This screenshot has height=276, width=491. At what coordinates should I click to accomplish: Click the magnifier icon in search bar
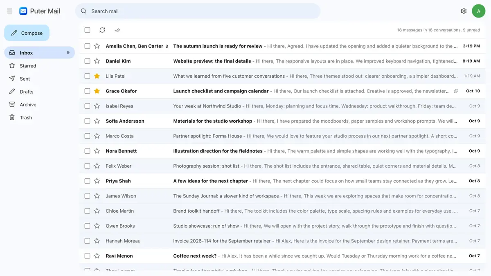[83, 11]
